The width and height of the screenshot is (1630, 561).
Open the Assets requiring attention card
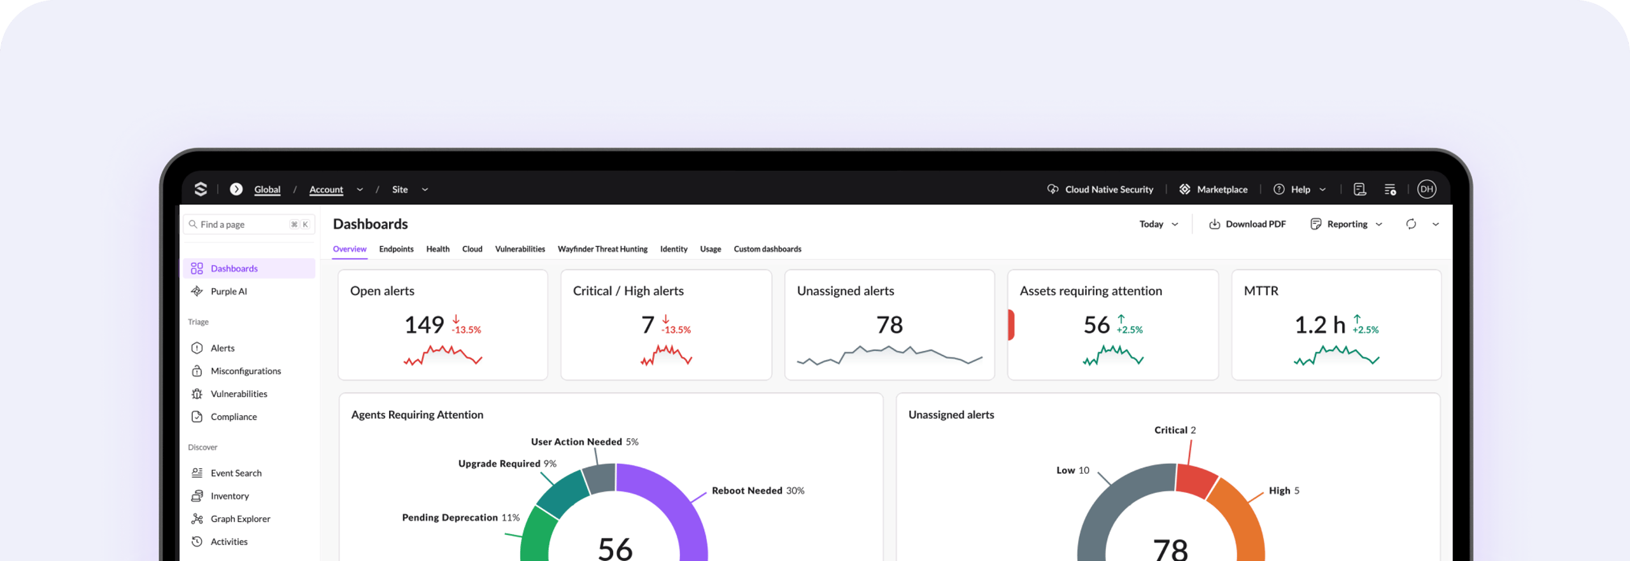[x=1113, y=324]
